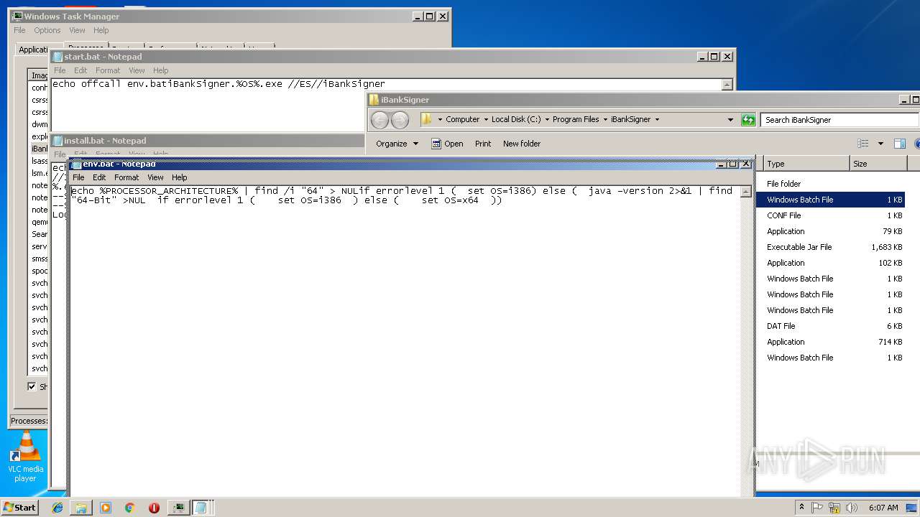Viewport: 920px width, 517px height.
Task: Open the volume speaker tray icon
Action: 852,507
